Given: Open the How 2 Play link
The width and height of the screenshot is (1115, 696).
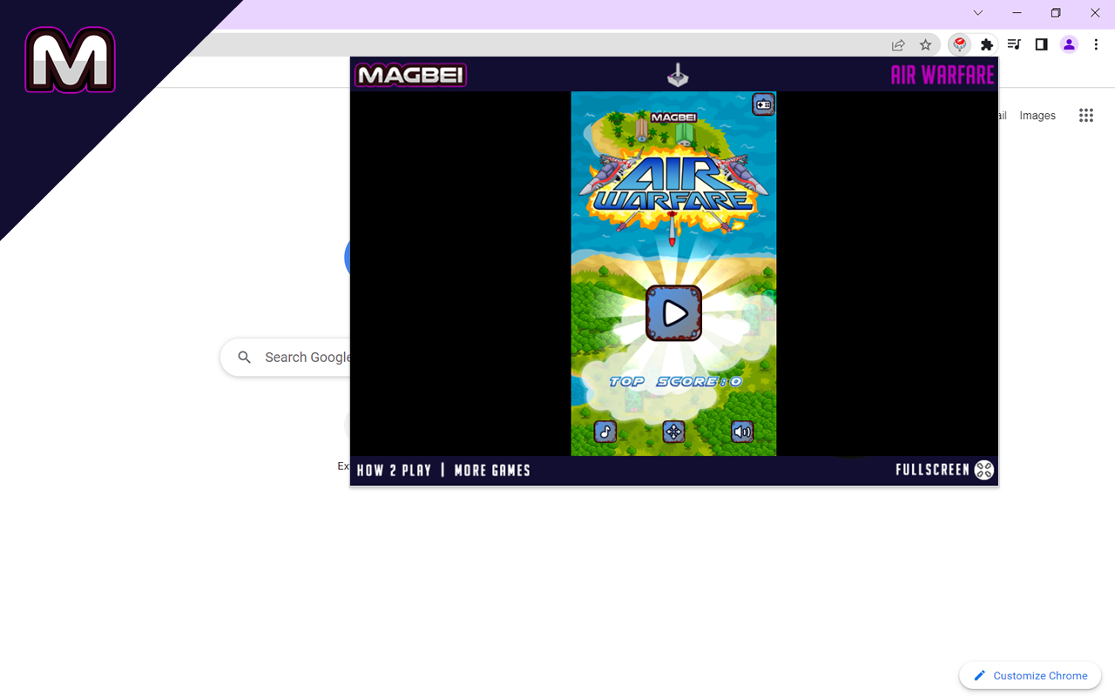Looking at the screenshot, I should (x=394, y=471).
